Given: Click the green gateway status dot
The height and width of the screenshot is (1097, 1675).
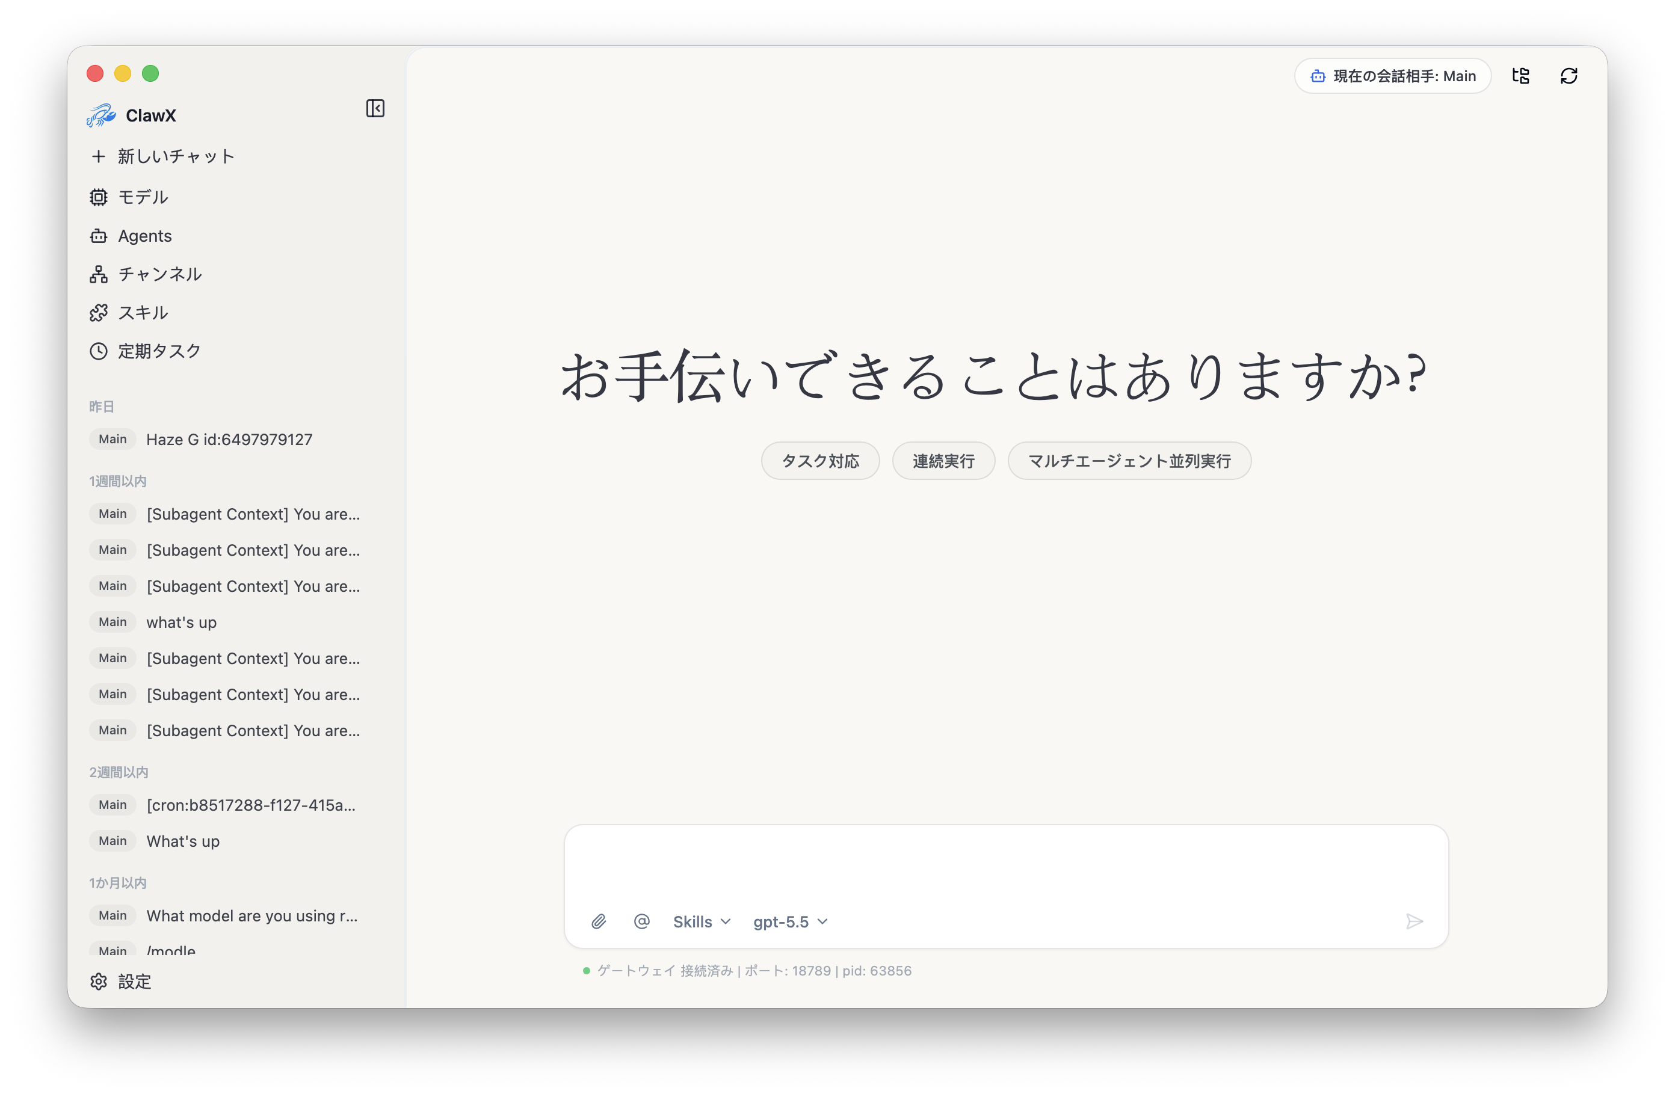Looking at the screenshot, I should click(586, 971).
